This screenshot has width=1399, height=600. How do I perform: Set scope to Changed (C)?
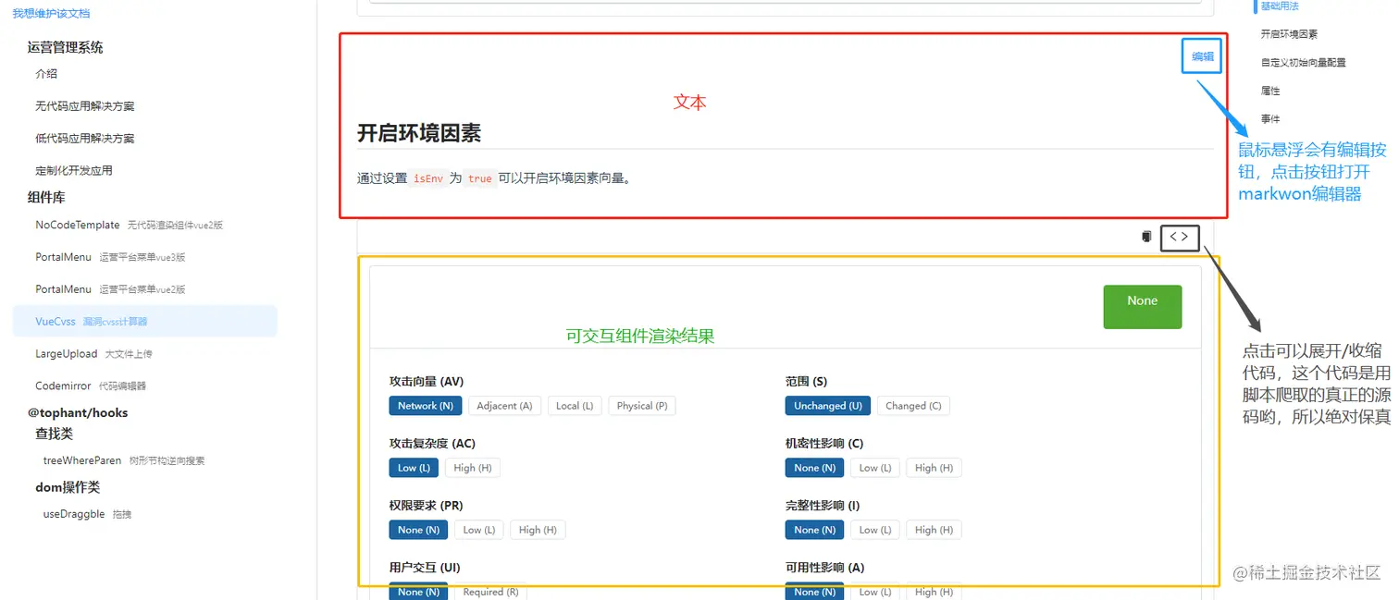[913, 405]
